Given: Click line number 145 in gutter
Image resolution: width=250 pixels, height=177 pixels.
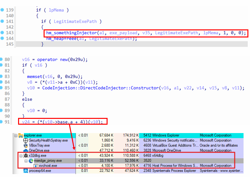Looking at the screenshot, I should click(x=10, y=44).
